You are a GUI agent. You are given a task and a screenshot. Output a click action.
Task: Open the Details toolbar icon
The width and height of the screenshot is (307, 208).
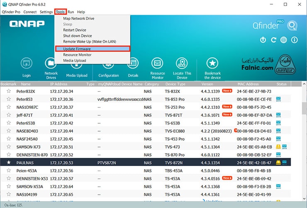pyautogui.click(x=133, y=64)
